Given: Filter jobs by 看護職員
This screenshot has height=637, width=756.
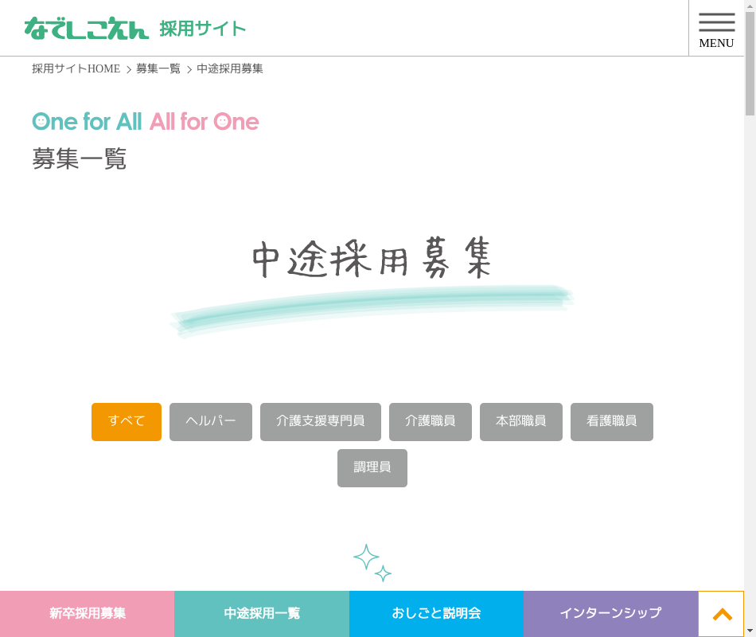Looking at the screenshot, I should [x=612, y=422].
